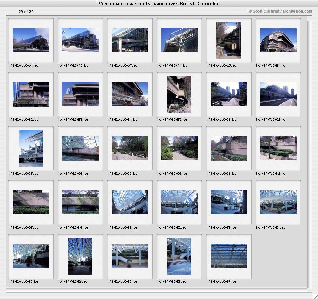
Task: Click the Vancouver Law Courts window title
Action: click(159, 4)
